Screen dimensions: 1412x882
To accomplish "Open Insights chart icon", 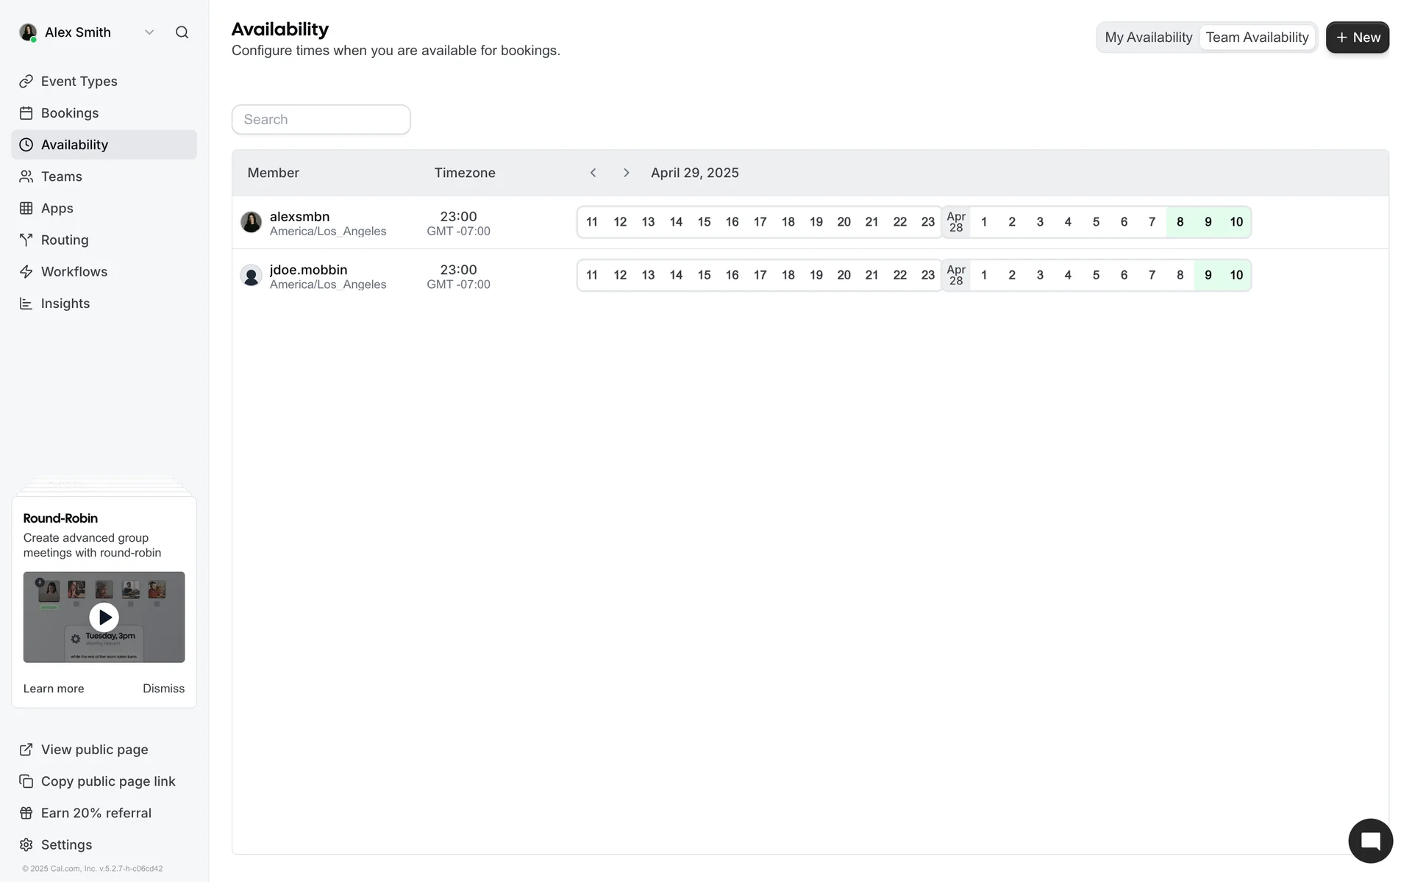I will pyautogui.click(x=26, y=304).
